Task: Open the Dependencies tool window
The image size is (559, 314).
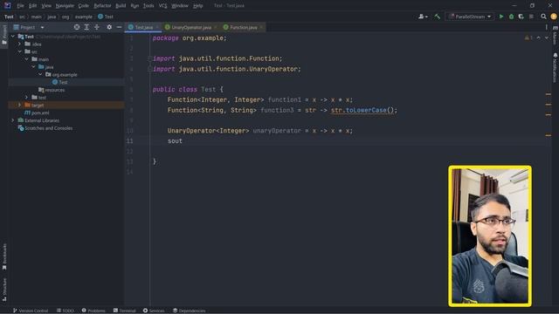Action: (x=189, y=311)
